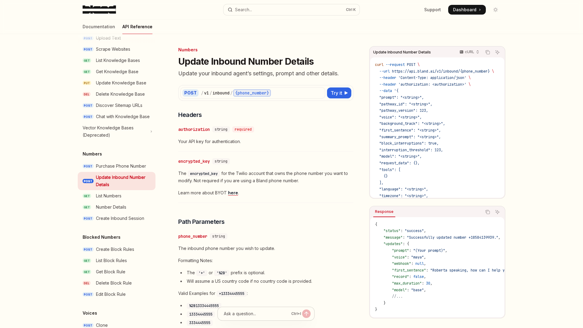Screen dimensions: 583x328
Task: Toggle light/dark theme sun icon
Action: click(x=496, y=10)
